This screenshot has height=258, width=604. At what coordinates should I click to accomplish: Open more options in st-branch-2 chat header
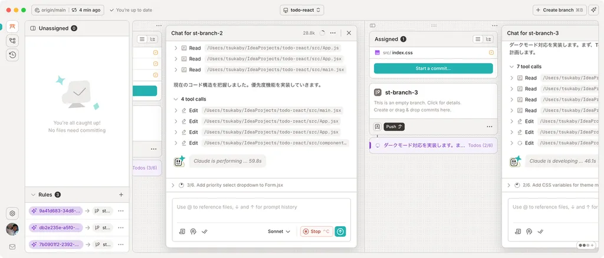pyautogui.click(x=333, y=34)
